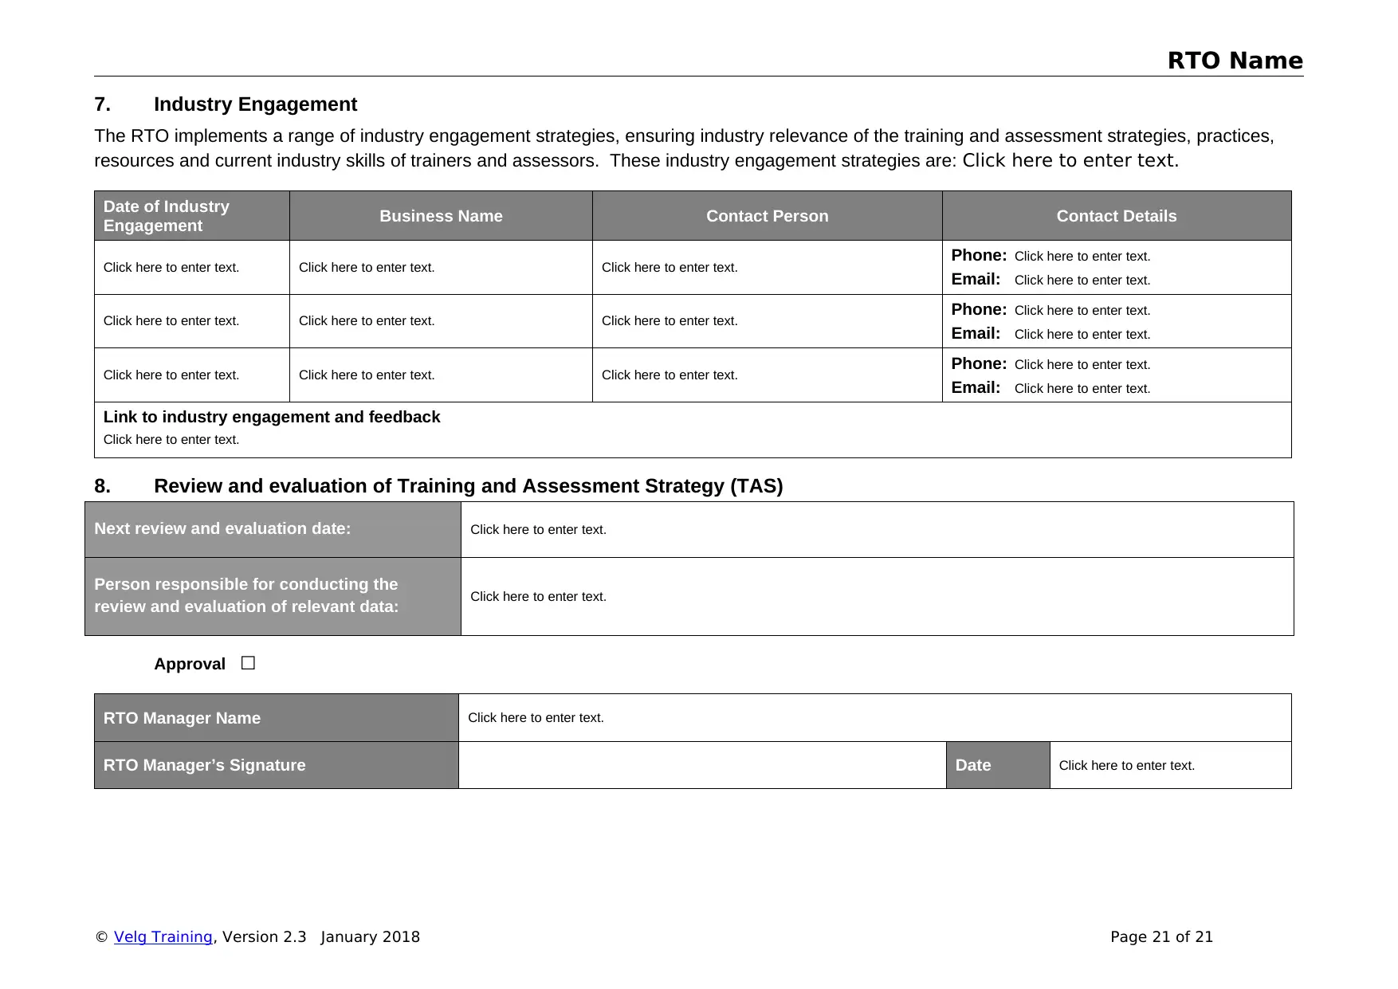1398x989 pixels.
Task: Click second row Email text field
Action: click(x=1082, y=335)
